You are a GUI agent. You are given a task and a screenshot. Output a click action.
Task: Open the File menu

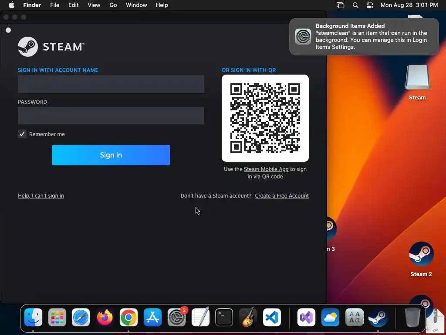point(54,5)
